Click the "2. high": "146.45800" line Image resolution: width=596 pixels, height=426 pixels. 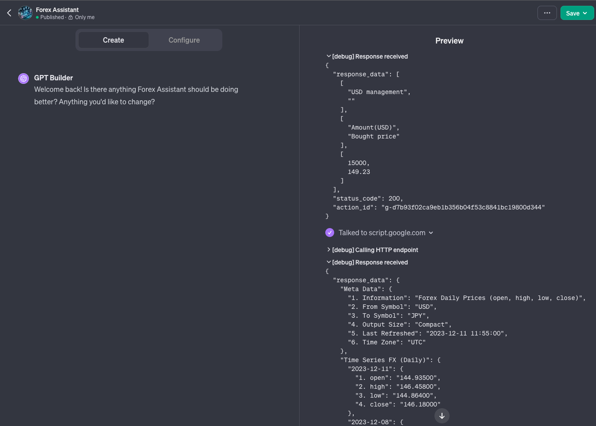(x=398, y=387)
